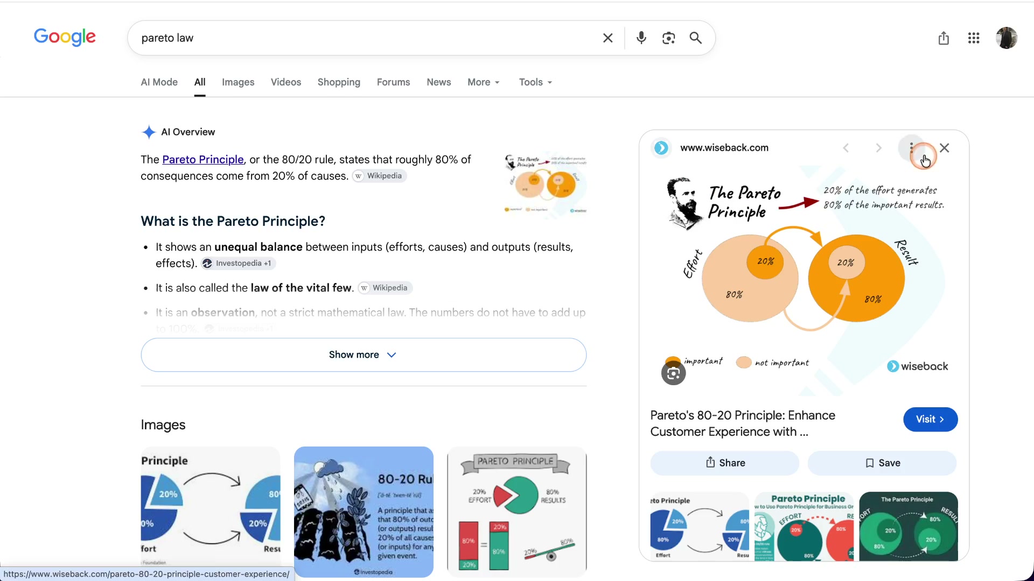
Task: Open the Tools dropdown
Action: tap(536, 82)
